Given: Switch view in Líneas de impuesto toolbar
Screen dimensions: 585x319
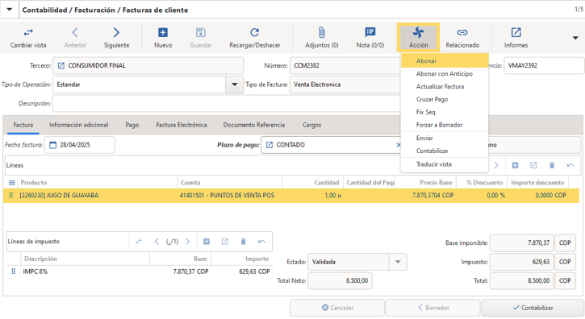Looking at the screenshot, I should tap(139, 242).
